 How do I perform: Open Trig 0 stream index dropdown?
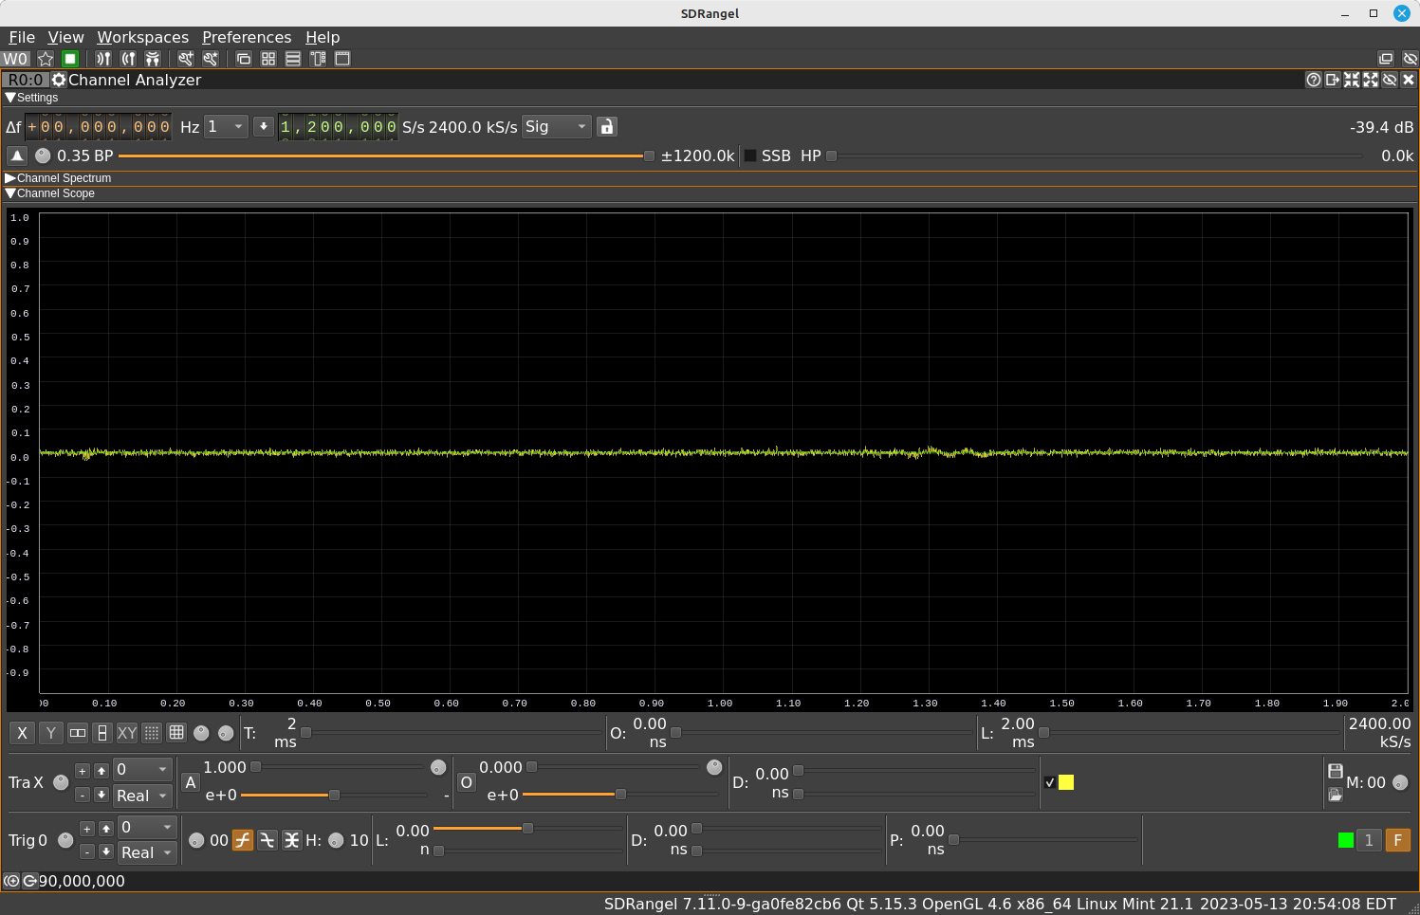click(x=147, y=827)
